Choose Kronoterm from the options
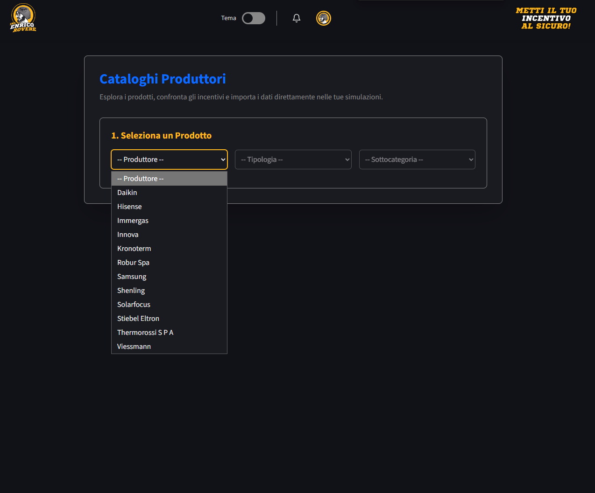 (134, 249)
